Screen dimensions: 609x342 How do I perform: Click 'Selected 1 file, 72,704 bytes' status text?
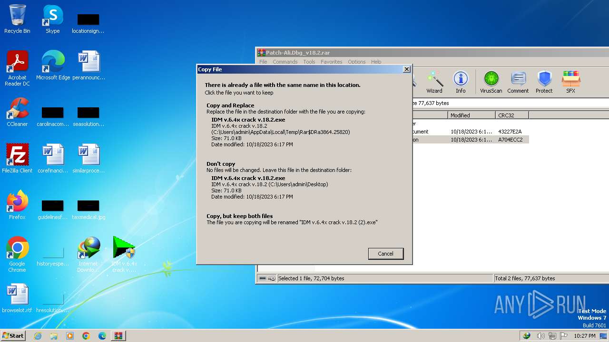[311, 278]
